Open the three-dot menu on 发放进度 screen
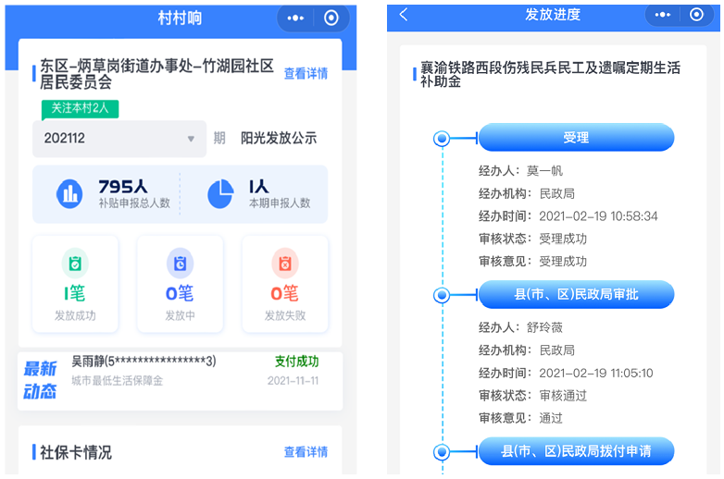The image size is (724, 479). click(663, 15)
